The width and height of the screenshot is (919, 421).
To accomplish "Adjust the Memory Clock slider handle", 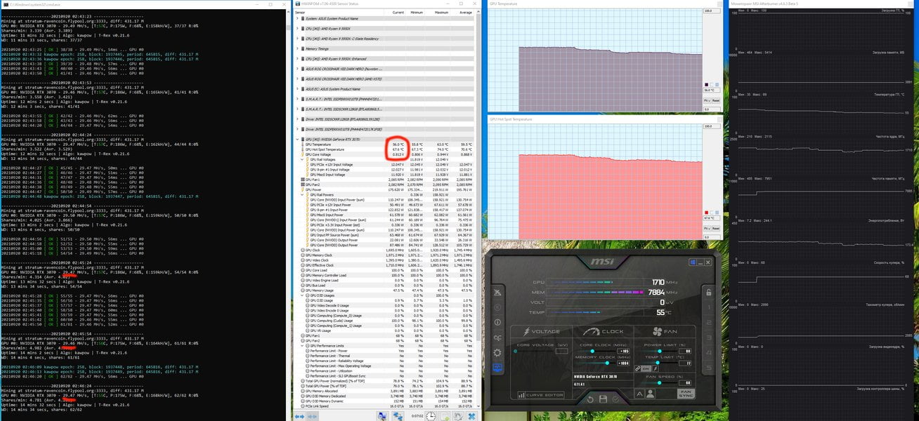I will pos(607,363).
